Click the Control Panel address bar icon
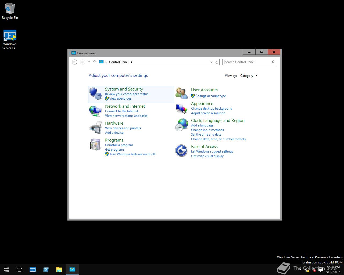The height and width of the screenshot is (275, 344). (x=101, y=62)
